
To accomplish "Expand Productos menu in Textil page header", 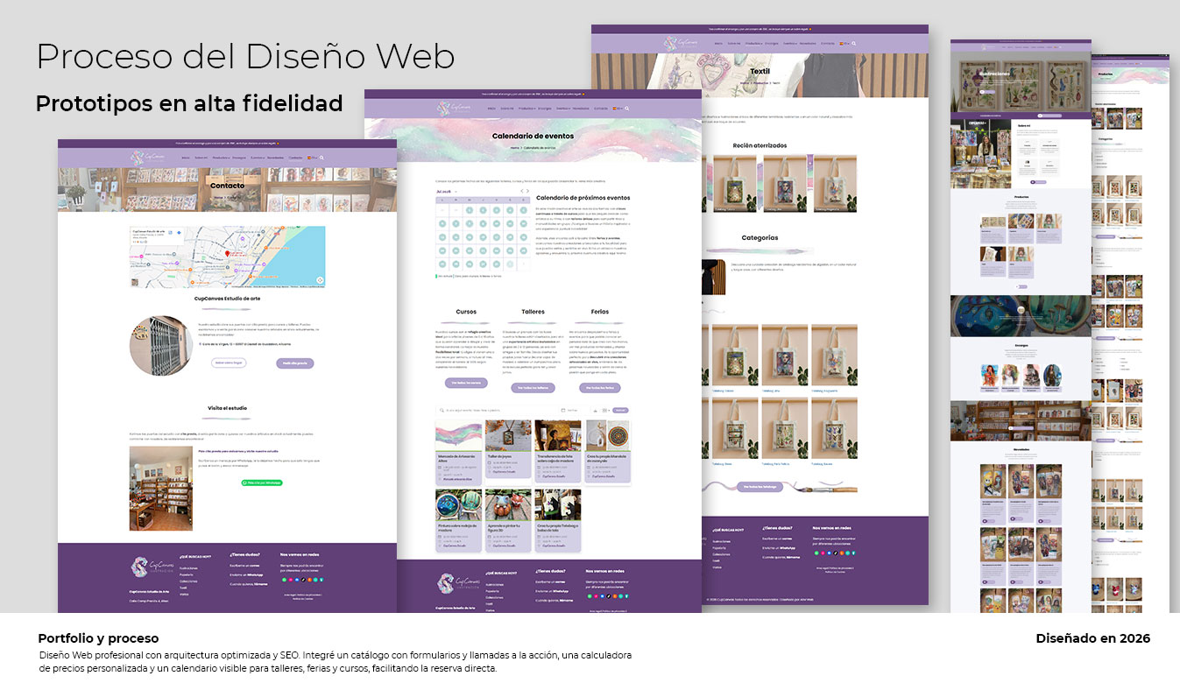I will (x=753, y=44).
